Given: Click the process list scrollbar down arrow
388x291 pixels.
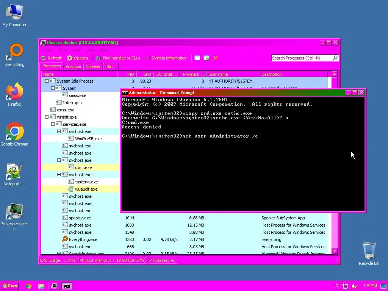Looking at the screenshot, I should (x=334, y=251).
